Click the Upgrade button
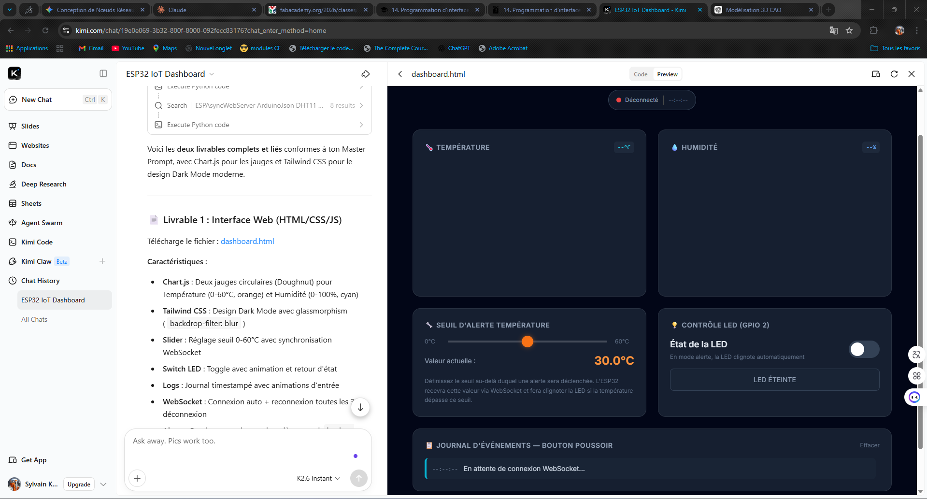927x499 pixels. pyautogui.click(x=79, y=484)
